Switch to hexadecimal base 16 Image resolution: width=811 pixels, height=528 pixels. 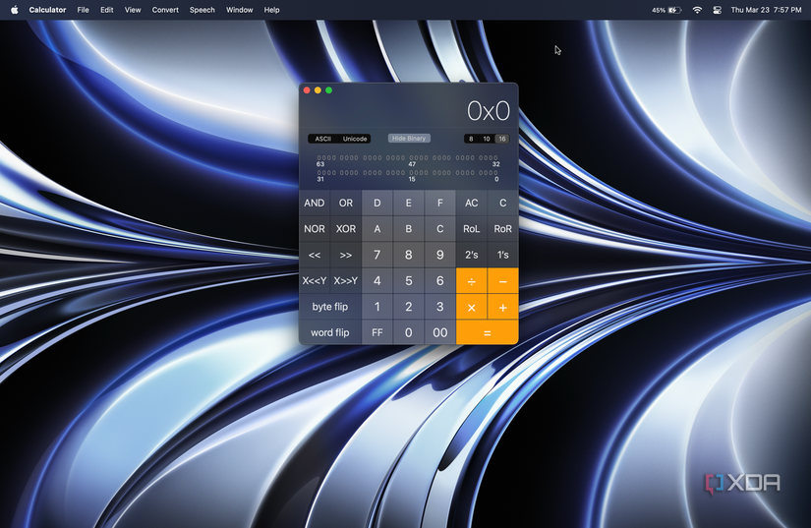(x=502, y=139)
